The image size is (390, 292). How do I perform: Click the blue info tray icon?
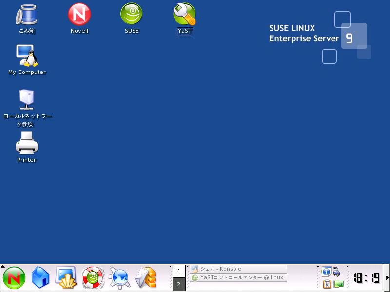coord(326,272)
